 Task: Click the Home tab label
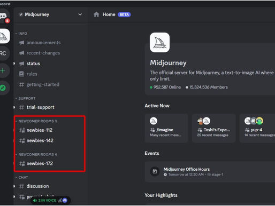tap(109, 14)
